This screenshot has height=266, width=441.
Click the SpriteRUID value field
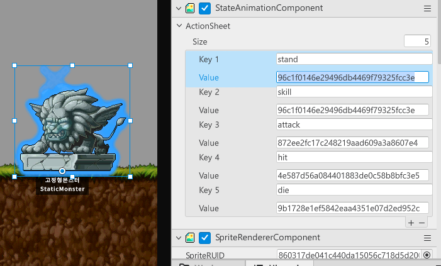click(349, 255)
